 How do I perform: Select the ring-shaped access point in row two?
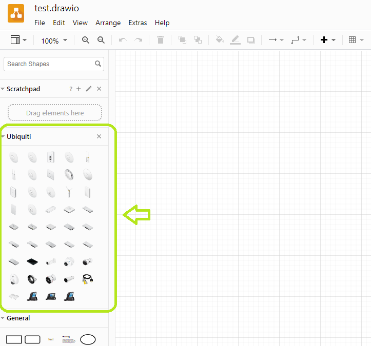[69, 175]
